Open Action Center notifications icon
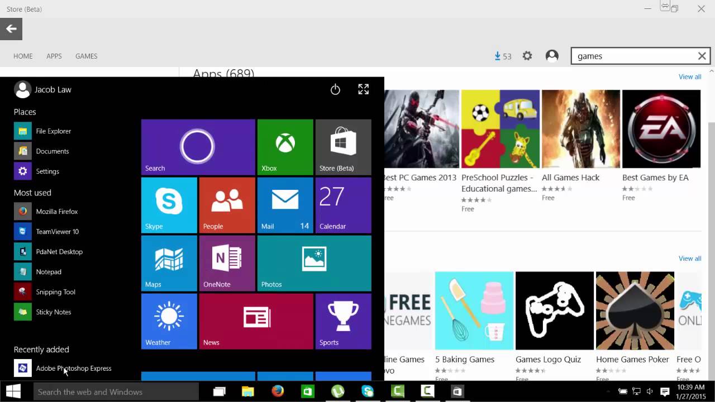This screenshot has width=715, height=402. [665, 391]
